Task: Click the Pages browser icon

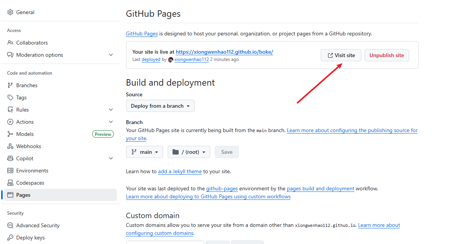Action: 10,195
